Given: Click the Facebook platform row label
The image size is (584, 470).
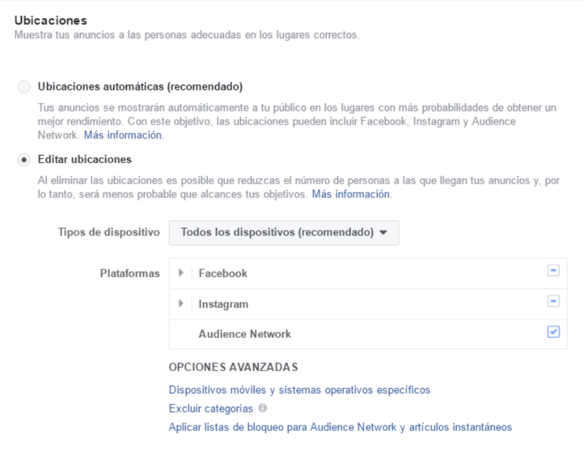Looking at the screenshot, I should click(223, 273).
